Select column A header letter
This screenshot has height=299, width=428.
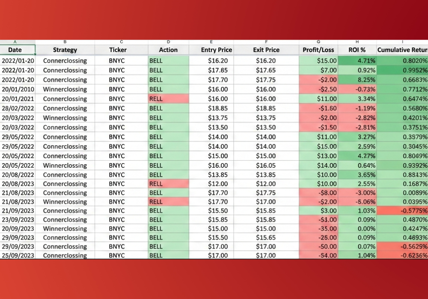15,42
